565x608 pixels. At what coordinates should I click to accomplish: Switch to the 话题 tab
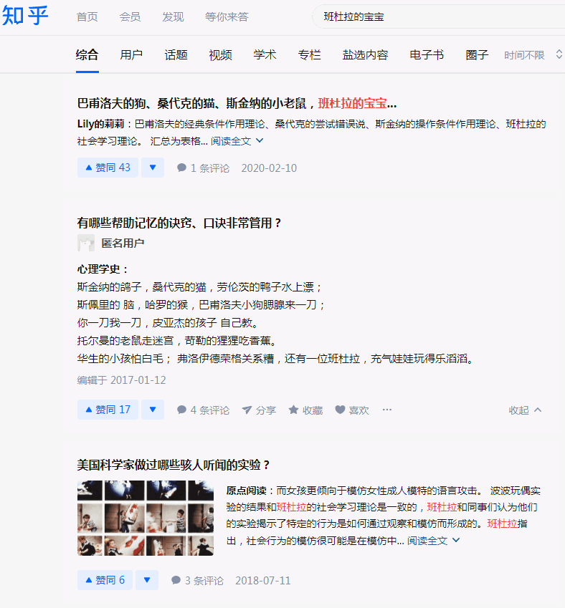point(176,54)
